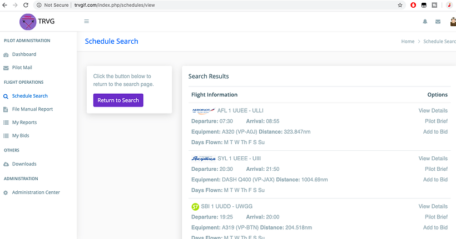
Task: Click the Home breadcrumb link
Action: [408, 42]
